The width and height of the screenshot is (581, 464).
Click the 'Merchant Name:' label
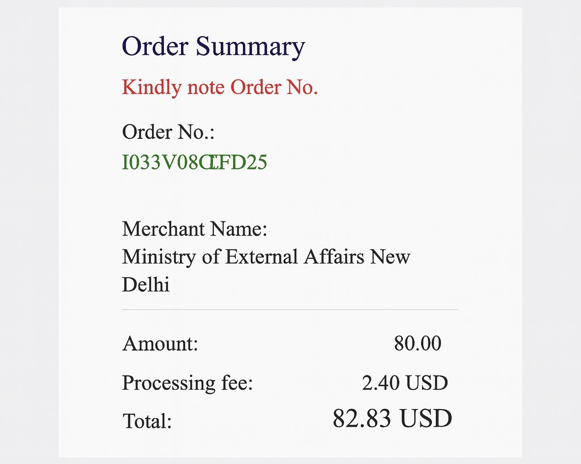(195, 229)
